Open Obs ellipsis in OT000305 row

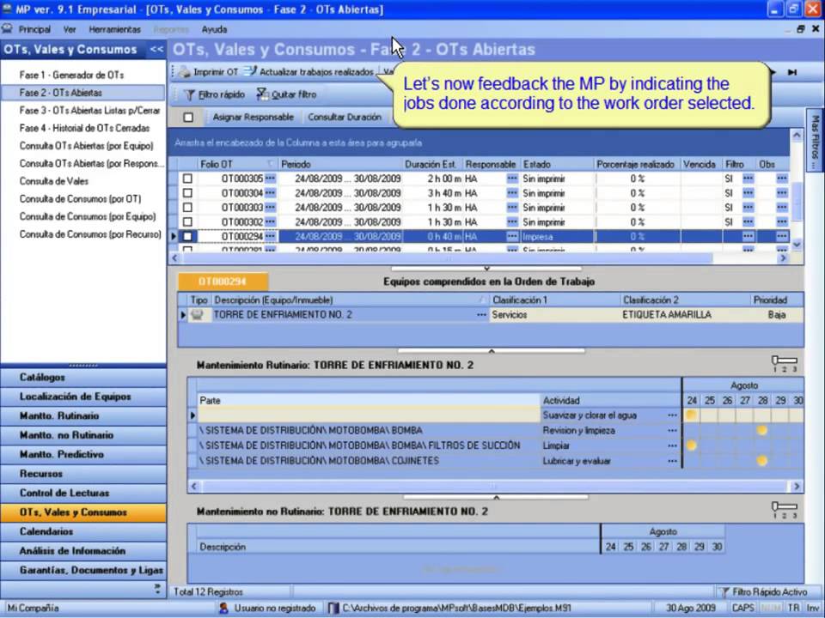coord(782,179)
